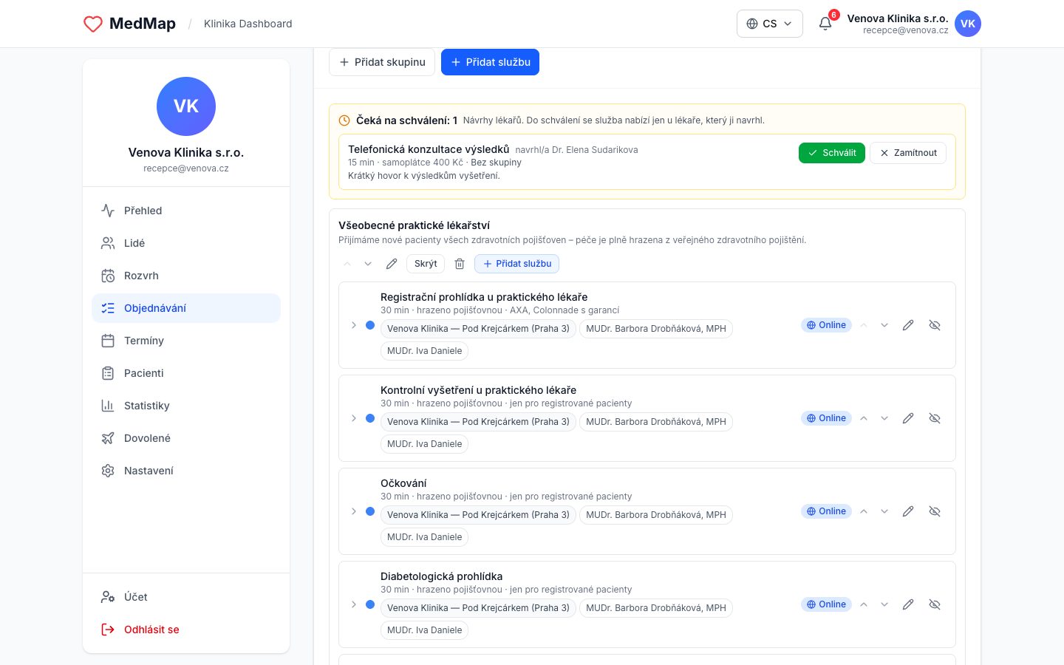Toggle the Skrýt button for the group
This screenshot has height=665, width=1064.
[426, 264]
